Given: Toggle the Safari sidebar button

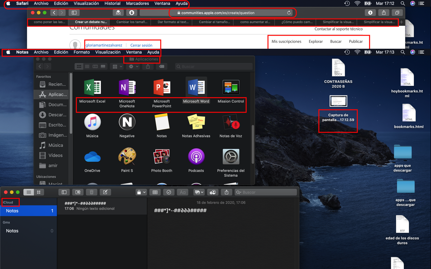Looking at the screenshot, I should coord(74,13).
